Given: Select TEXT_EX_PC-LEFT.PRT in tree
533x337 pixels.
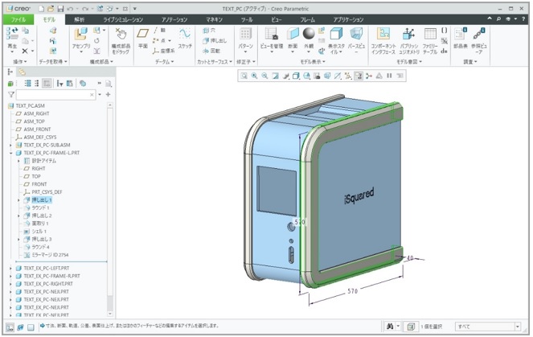Looking at the screenshot, I should tap(47, 269).
